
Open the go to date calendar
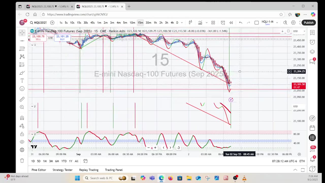click(85, 161)
